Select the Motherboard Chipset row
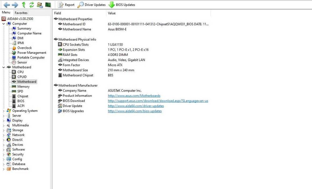 [85, 75]
